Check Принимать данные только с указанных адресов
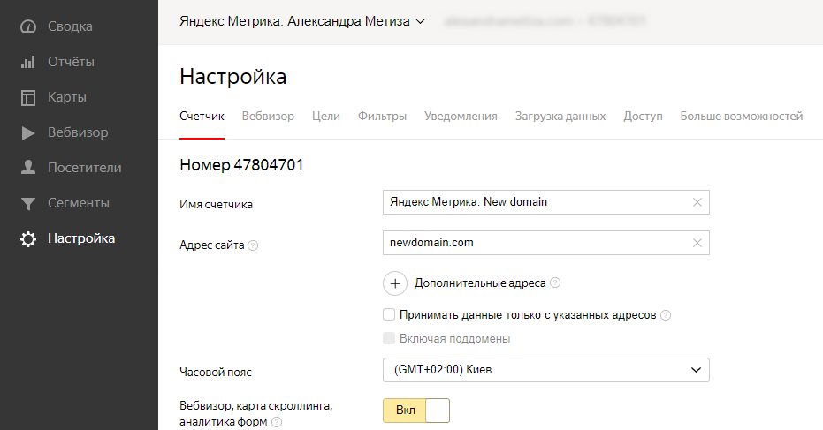This screenshot has width=823, height=430. click(389, 314)
